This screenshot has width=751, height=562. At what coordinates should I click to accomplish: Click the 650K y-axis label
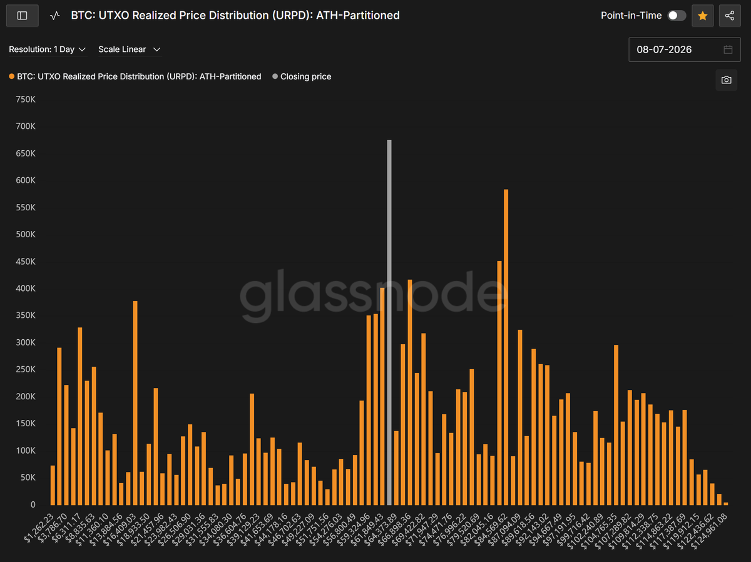click(x=27, y=153)
